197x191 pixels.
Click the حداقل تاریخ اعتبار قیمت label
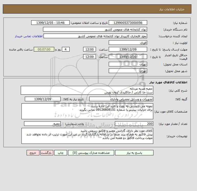[176, 57]
